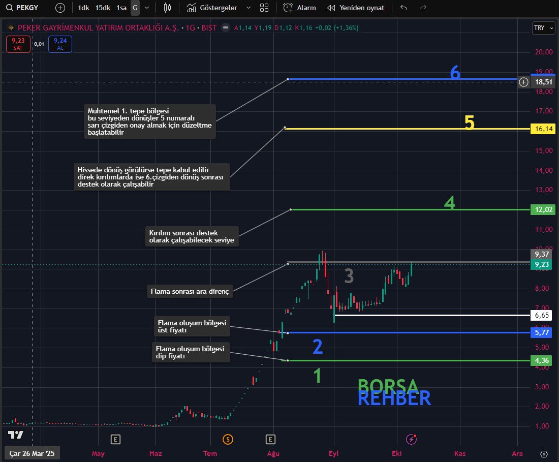Open the candlestick chart type selector

(167, 8)
